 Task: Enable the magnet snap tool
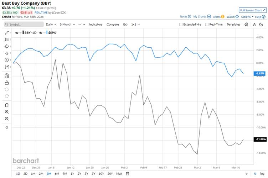(x=7, y=75)
